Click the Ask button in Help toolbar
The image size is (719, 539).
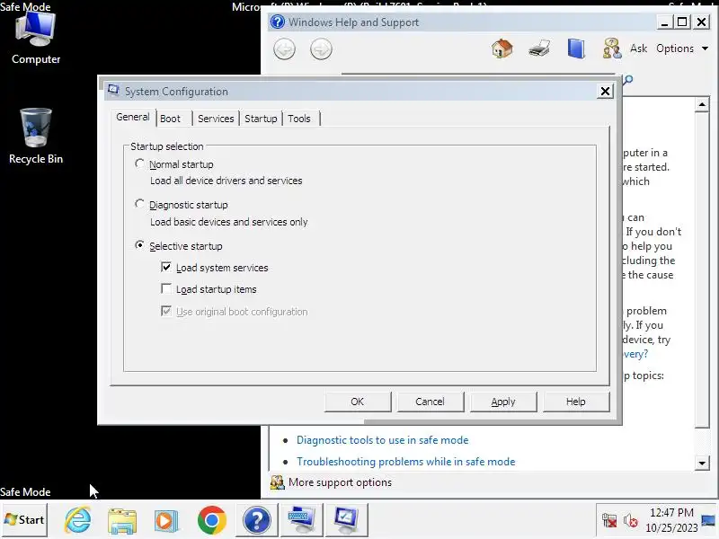click(638, 49)
